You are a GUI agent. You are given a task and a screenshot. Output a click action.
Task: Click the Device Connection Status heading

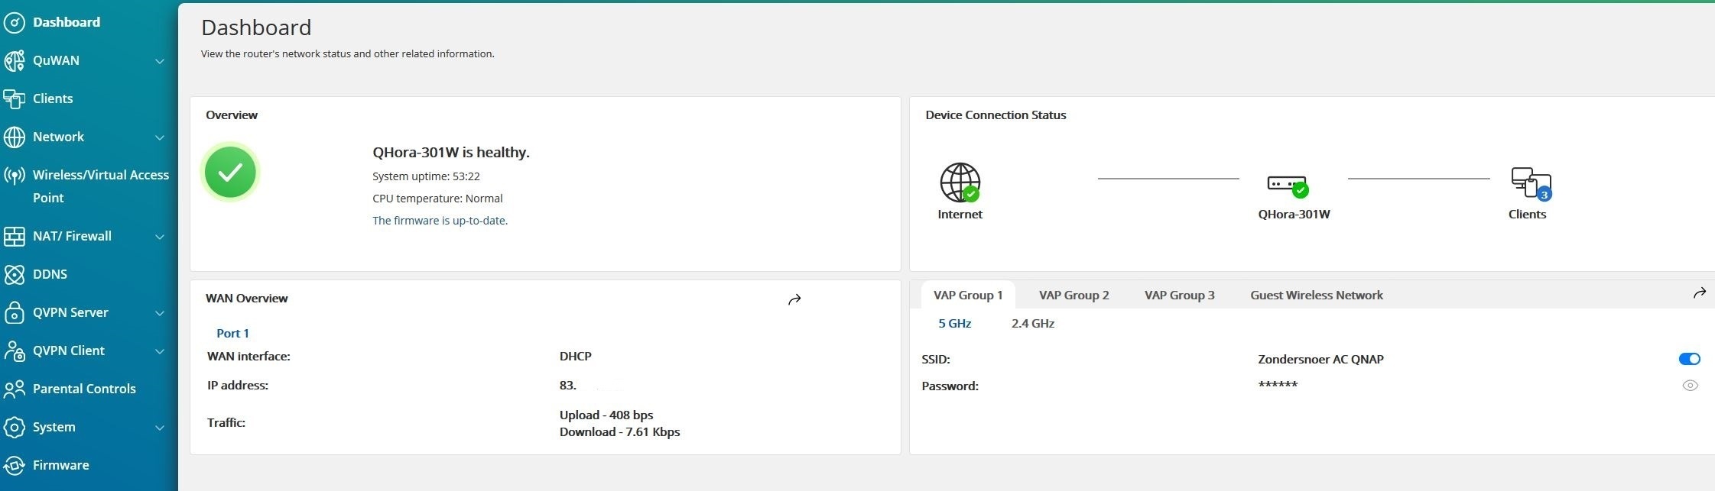tap(996, 115)
